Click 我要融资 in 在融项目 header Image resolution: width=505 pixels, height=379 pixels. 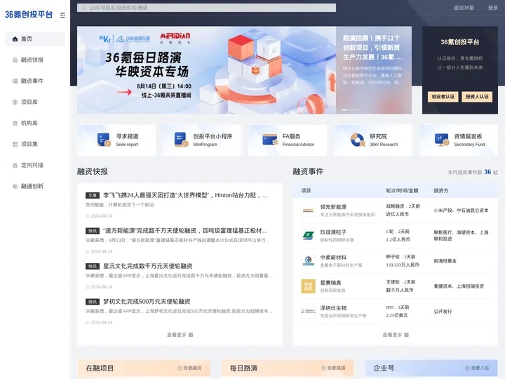189,368
